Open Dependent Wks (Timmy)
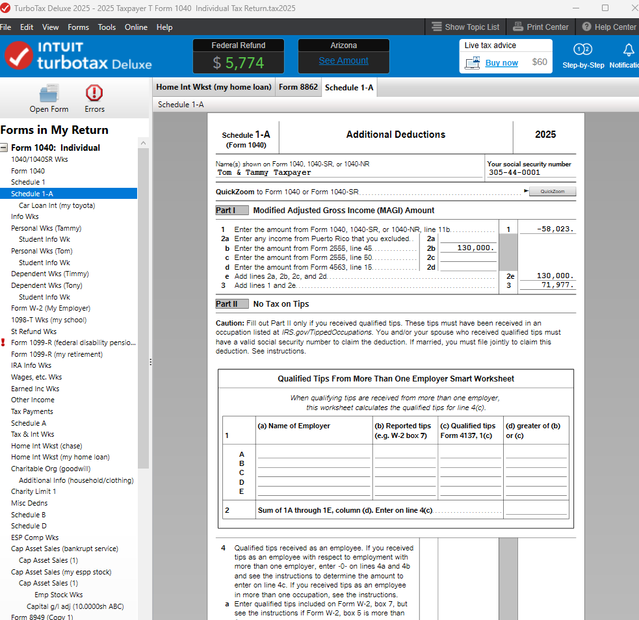 click(x=49, y=274)
